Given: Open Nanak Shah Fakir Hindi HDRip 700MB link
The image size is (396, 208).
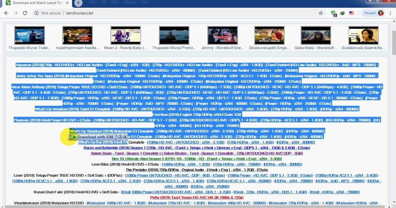Looking at the screenshot, I should coord(335,192).
